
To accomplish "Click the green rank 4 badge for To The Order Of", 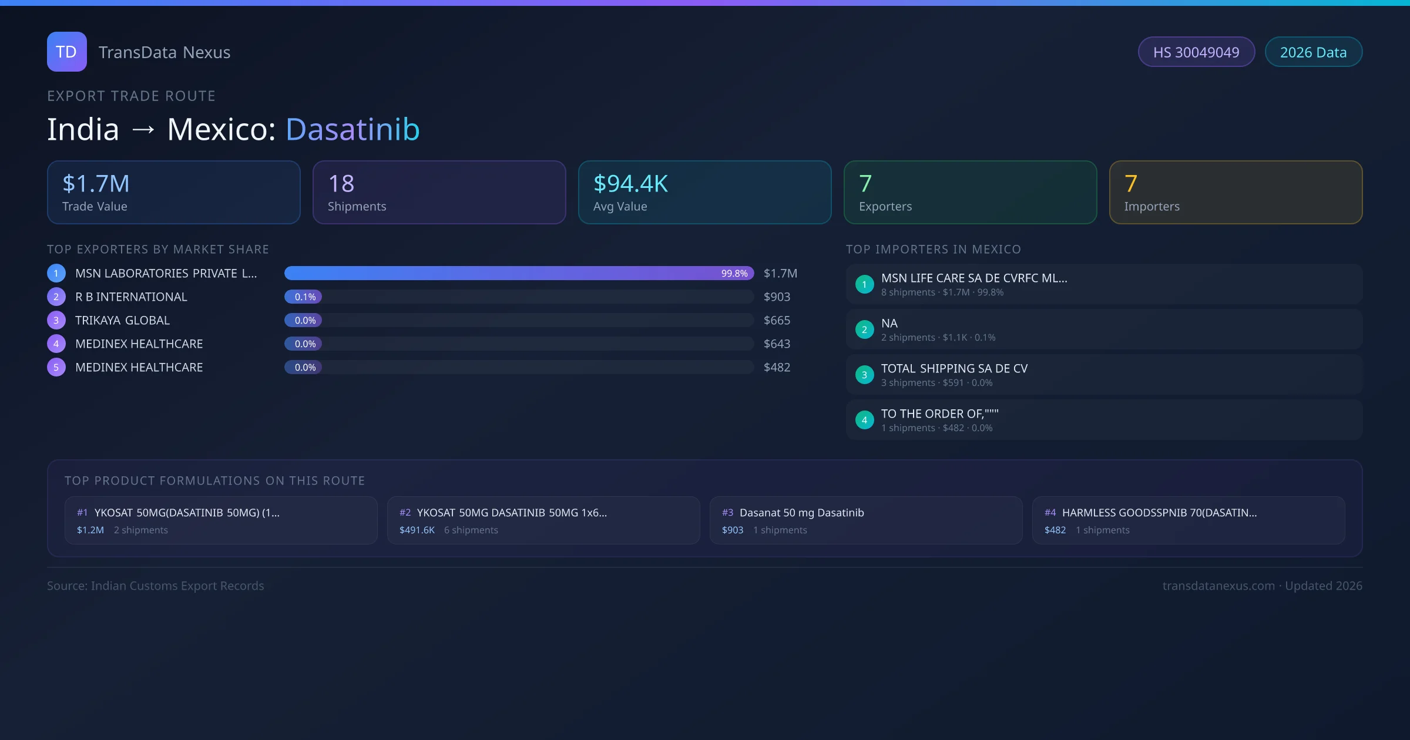I will 864,420.
